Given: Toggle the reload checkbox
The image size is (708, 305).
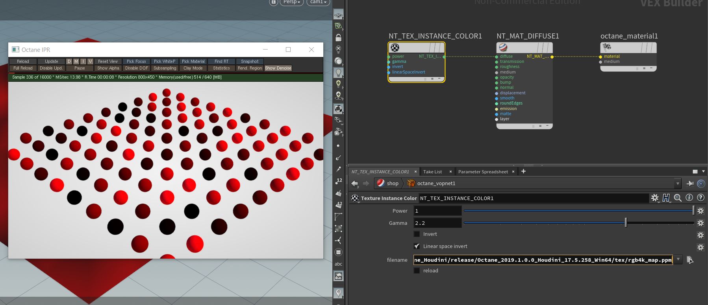Looking at the screenshot, I should tap(417, 270).
